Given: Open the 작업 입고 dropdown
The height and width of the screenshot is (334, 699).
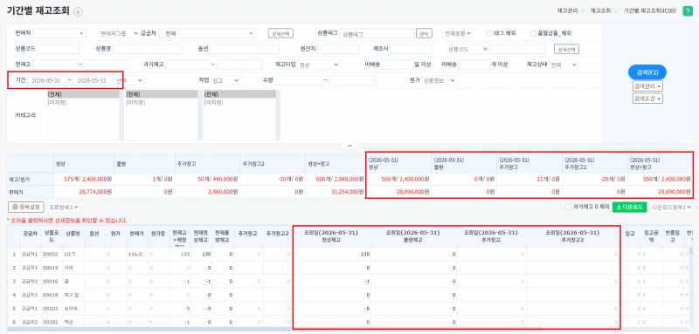Looking at the screenshot, I should pos(225,80).
